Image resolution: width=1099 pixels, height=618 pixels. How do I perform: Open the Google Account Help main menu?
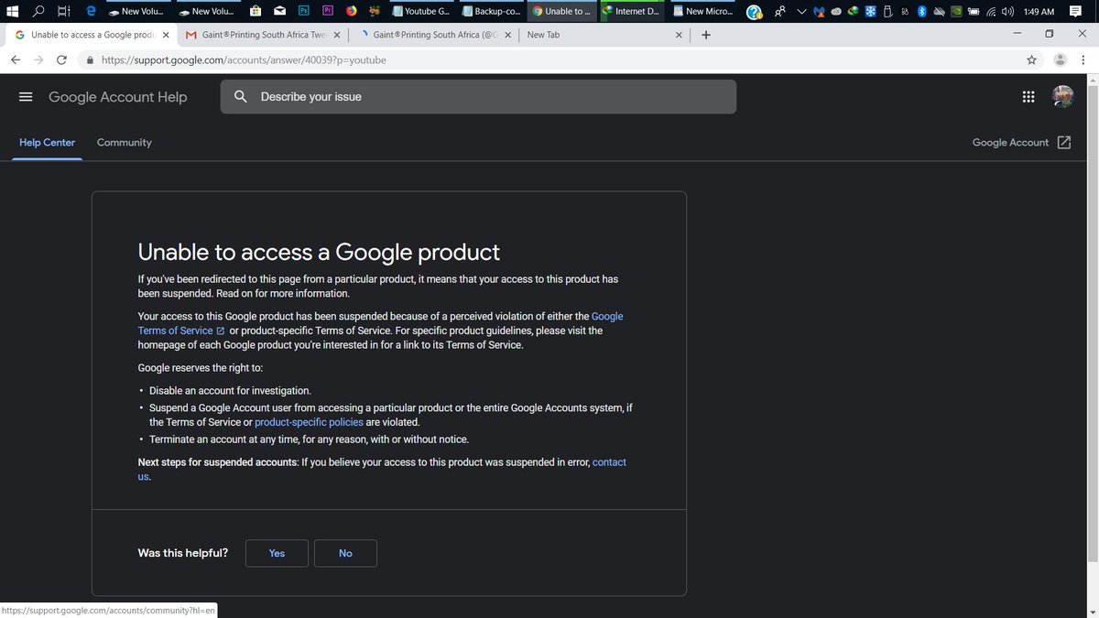(26, 97)
